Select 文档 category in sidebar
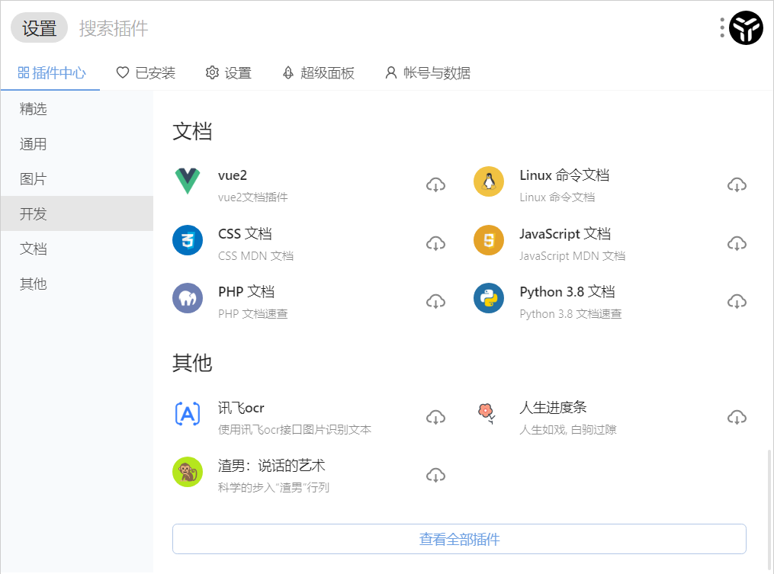This screenshot has width=774, height=574. (x=77, y=249)
